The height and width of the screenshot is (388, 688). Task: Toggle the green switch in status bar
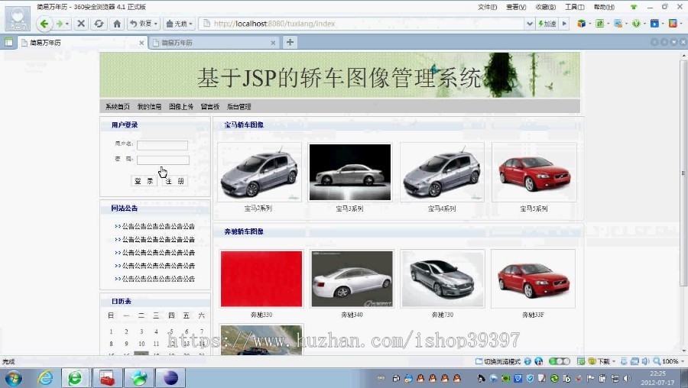560,361
